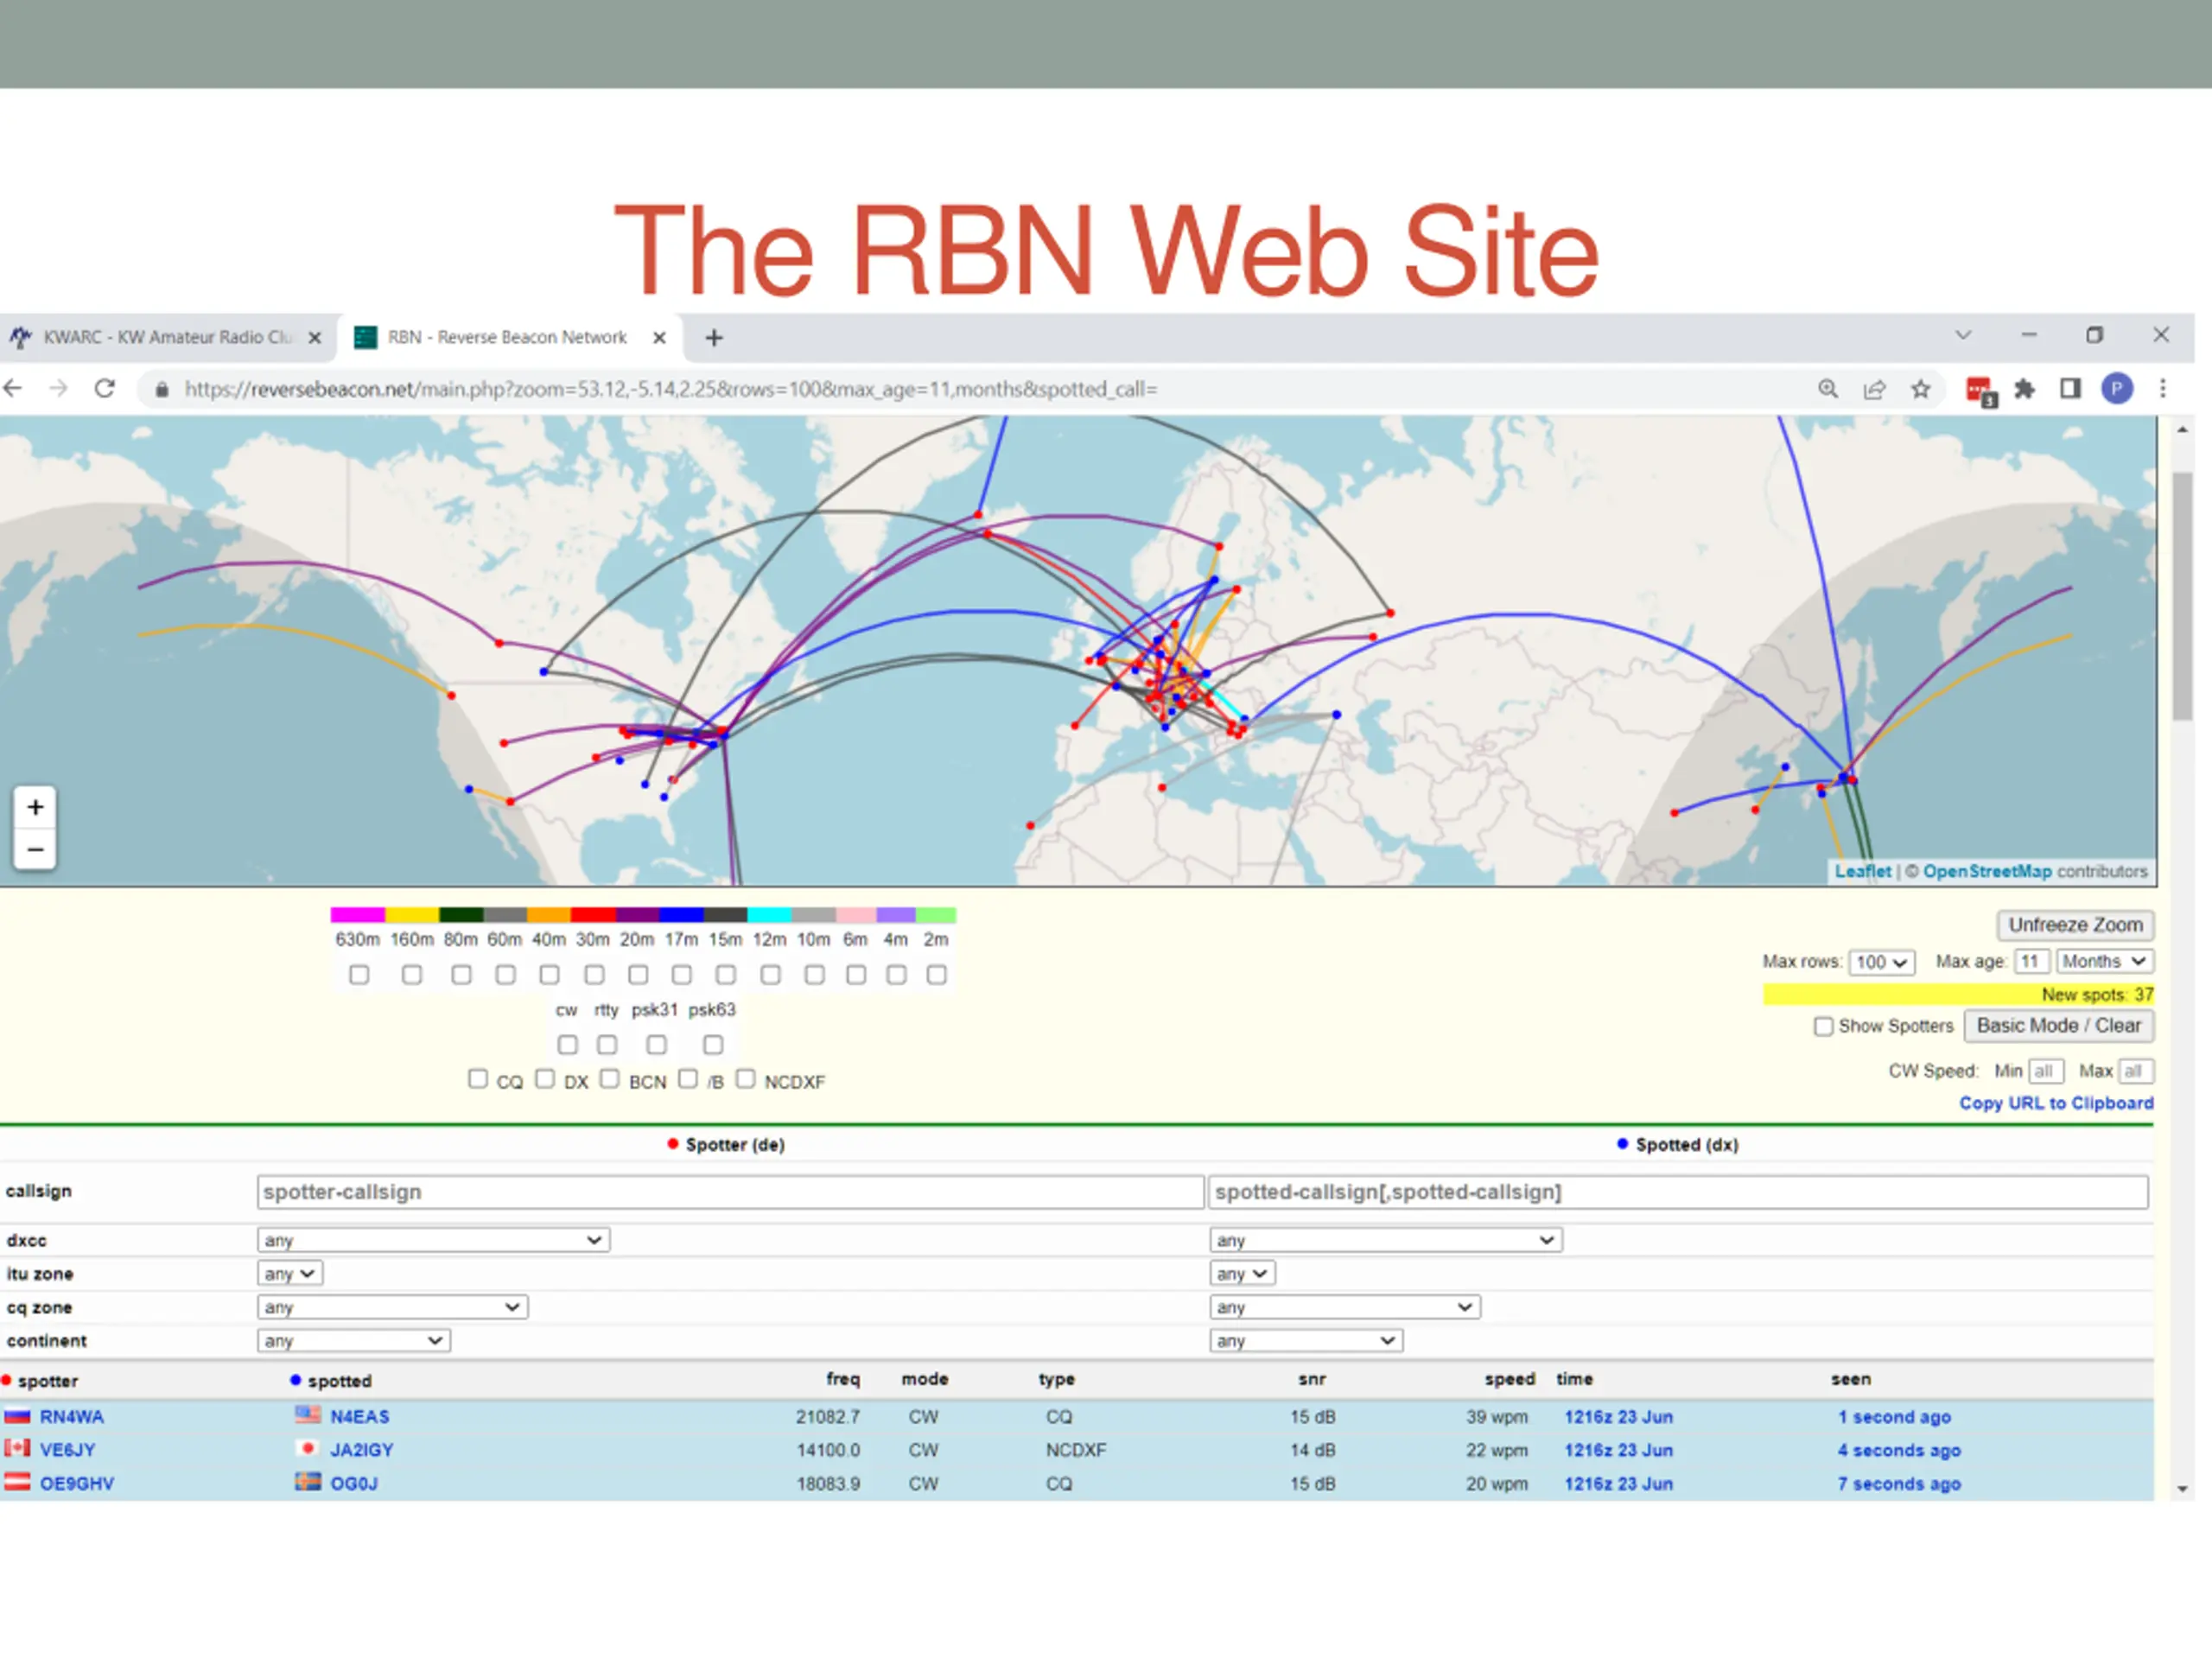Enable the 2m band checkbox
Image resolution: width=2212 pixels, height=1659 pixels.
click(x=936, y=974)
